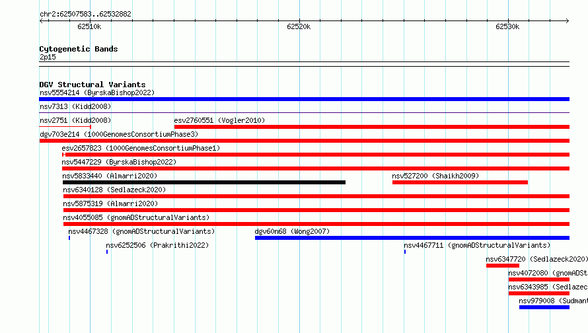Image resolution: width=588 pixels, height=333 pixels.
Task: Select the red nsv4072080 variant bar
Action: pyautogui.click(x=539, y=279)
